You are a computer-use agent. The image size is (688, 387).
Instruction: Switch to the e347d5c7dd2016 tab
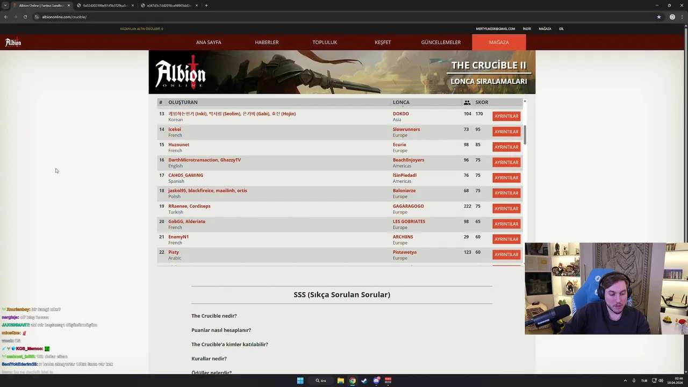coord(169,5)
